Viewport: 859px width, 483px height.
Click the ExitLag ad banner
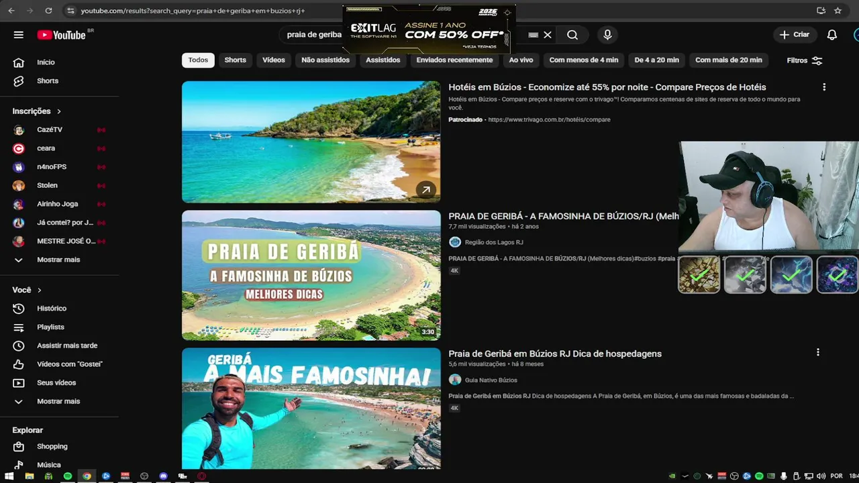[x=429, y=30]
